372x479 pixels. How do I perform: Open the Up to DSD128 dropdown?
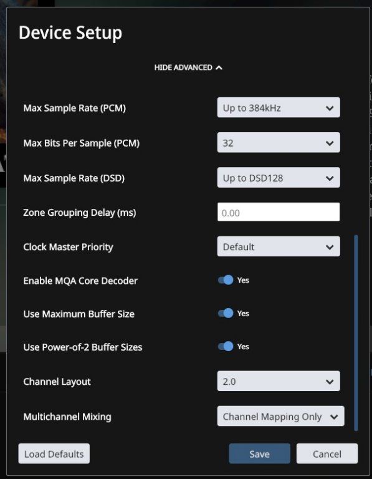pos(279,178)
